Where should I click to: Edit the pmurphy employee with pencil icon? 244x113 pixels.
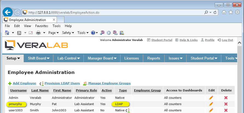[x=211, y=104]
